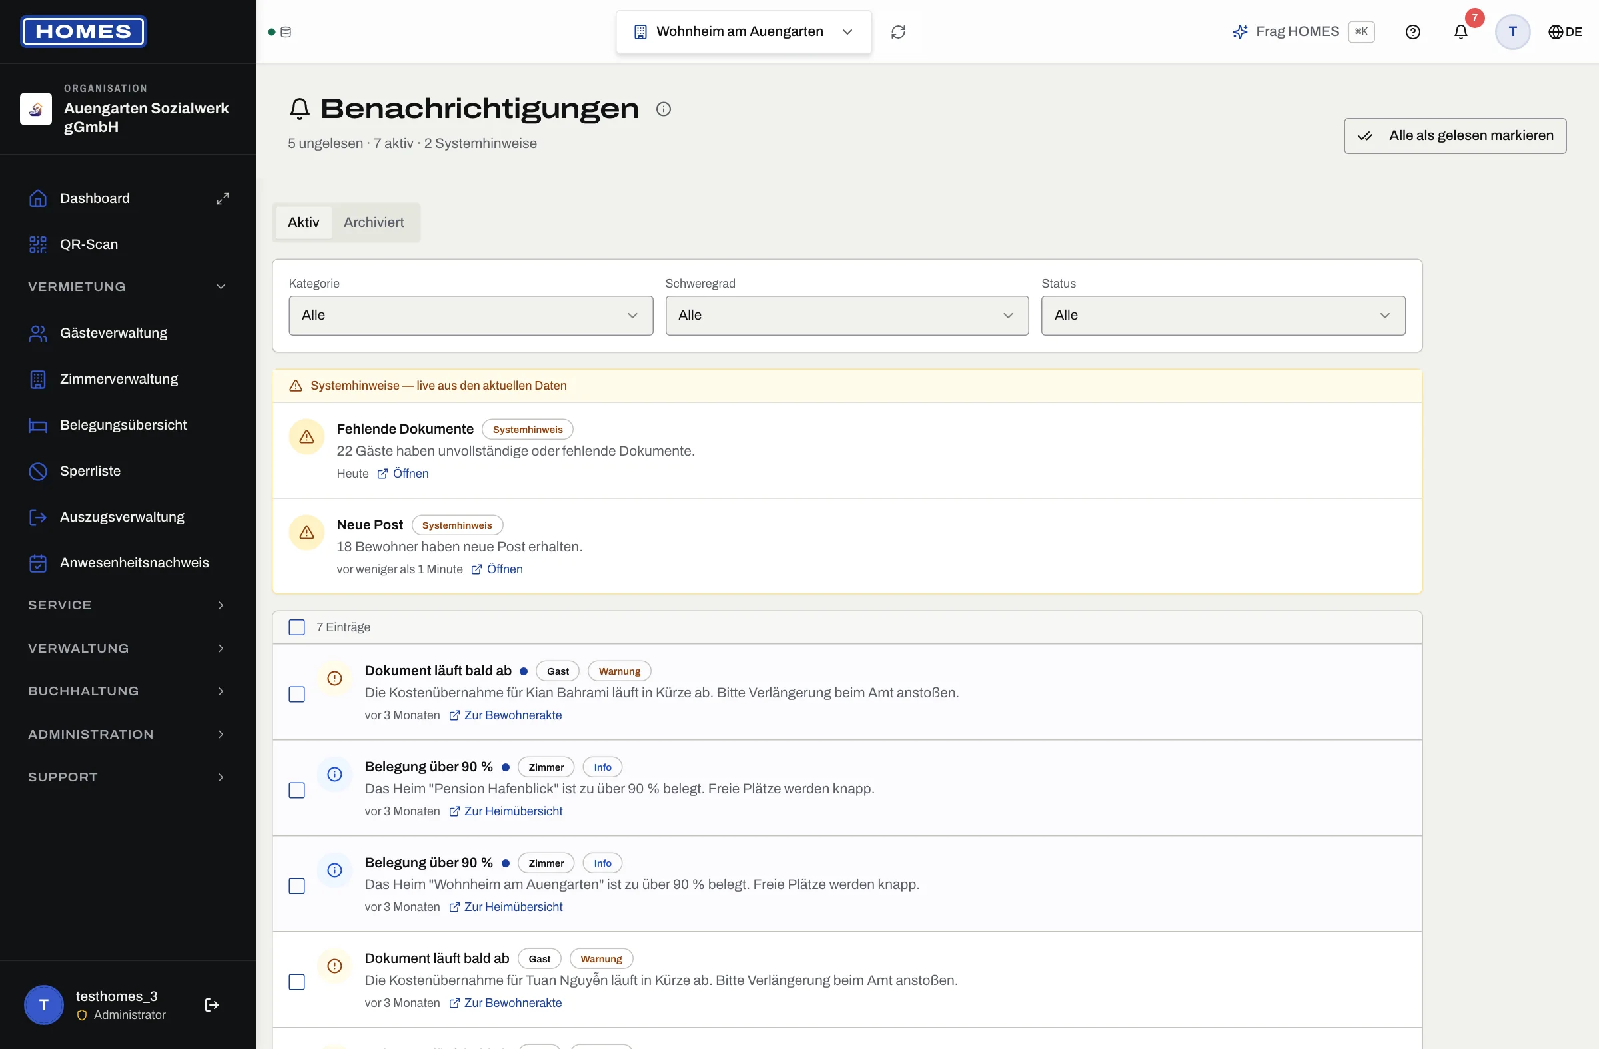Open Frag HOMES assistant
This screenshot has width=1599, height=1049.
click(1303, 31)
